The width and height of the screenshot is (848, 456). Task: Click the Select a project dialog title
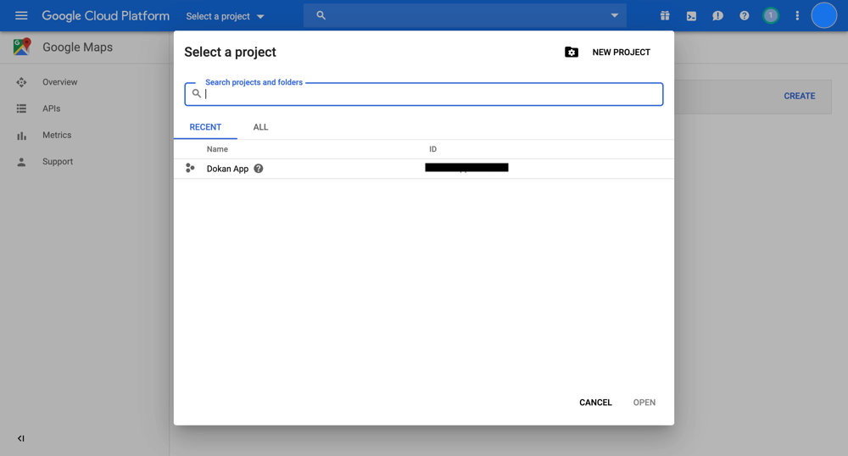click(x=230, y=52)
